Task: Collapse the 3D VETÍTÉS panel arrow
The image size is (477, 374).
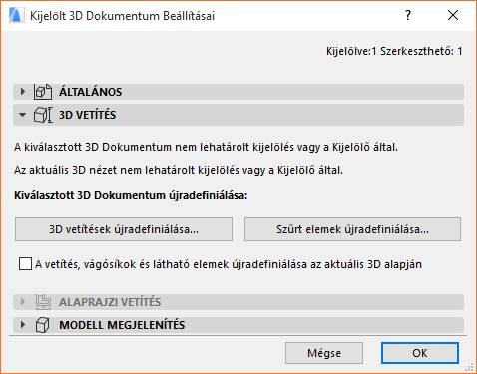Action: [x=22, y=115]
